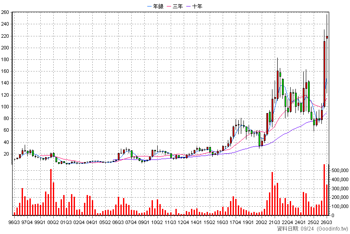Image resolution: width=350 pixels, height=234 pixels.
Task: Click the 200 price axis label
Action: click(5, 48)
